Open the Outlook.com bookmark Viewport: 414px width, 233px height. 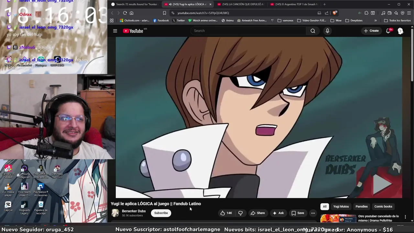click(x=135, y=20)
